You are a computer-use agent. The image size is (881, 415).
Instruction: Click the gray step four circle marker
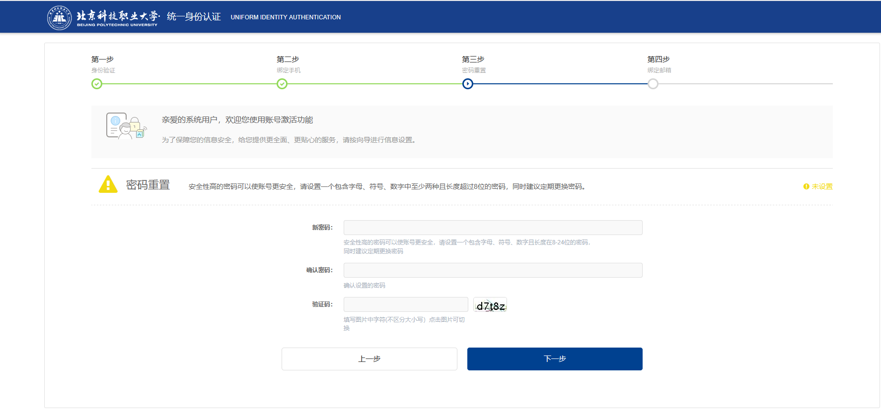[x=653, y=84]
